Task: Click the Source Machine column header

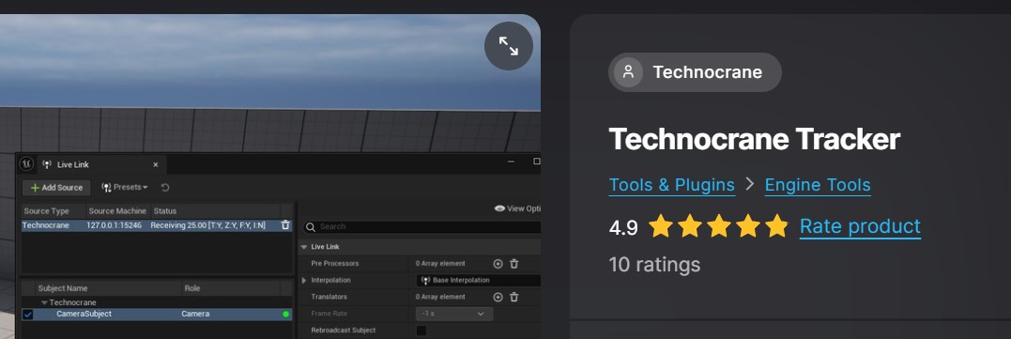Action: coord(118,210)
